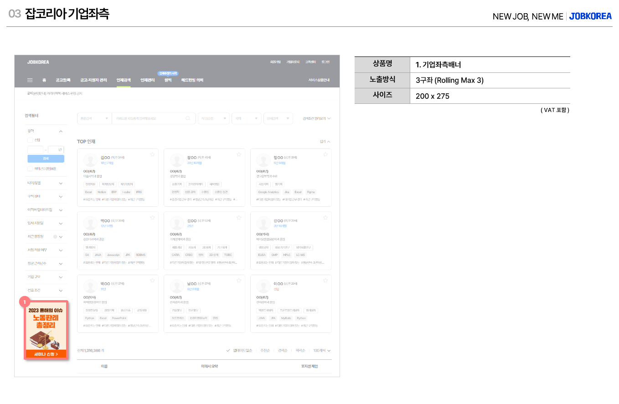Open the 100개씩 page-size dropdown
The height and width of the screenshot is (404, 619).
click(322, 351)
